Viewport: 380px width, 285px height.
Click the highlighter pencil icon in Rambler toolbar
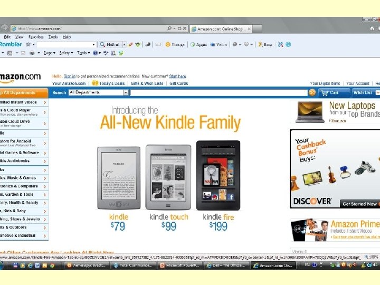(x=131, y=44)
